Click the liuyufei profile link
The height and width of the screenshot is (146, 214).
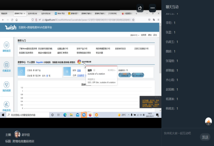pos(40,62)
